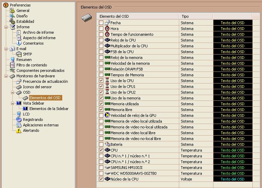The image size is (262, 188).
Task: Click the General preferences icon
Action: pyautogui.click(x=12, y=11)
